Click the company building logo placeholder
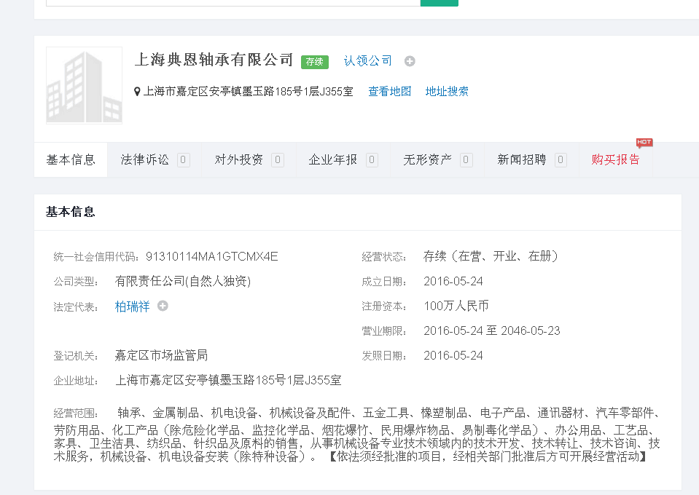This screenshot has width=699, height=495. pyautogui.click(x=84, y=85)
